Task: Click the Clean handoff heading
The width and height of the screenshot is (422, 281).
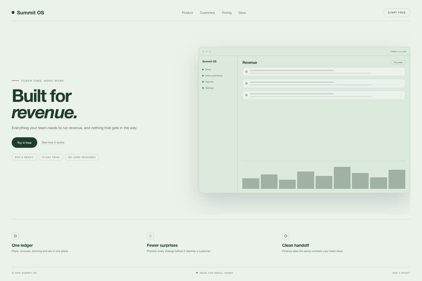Action: click(295, 245)
